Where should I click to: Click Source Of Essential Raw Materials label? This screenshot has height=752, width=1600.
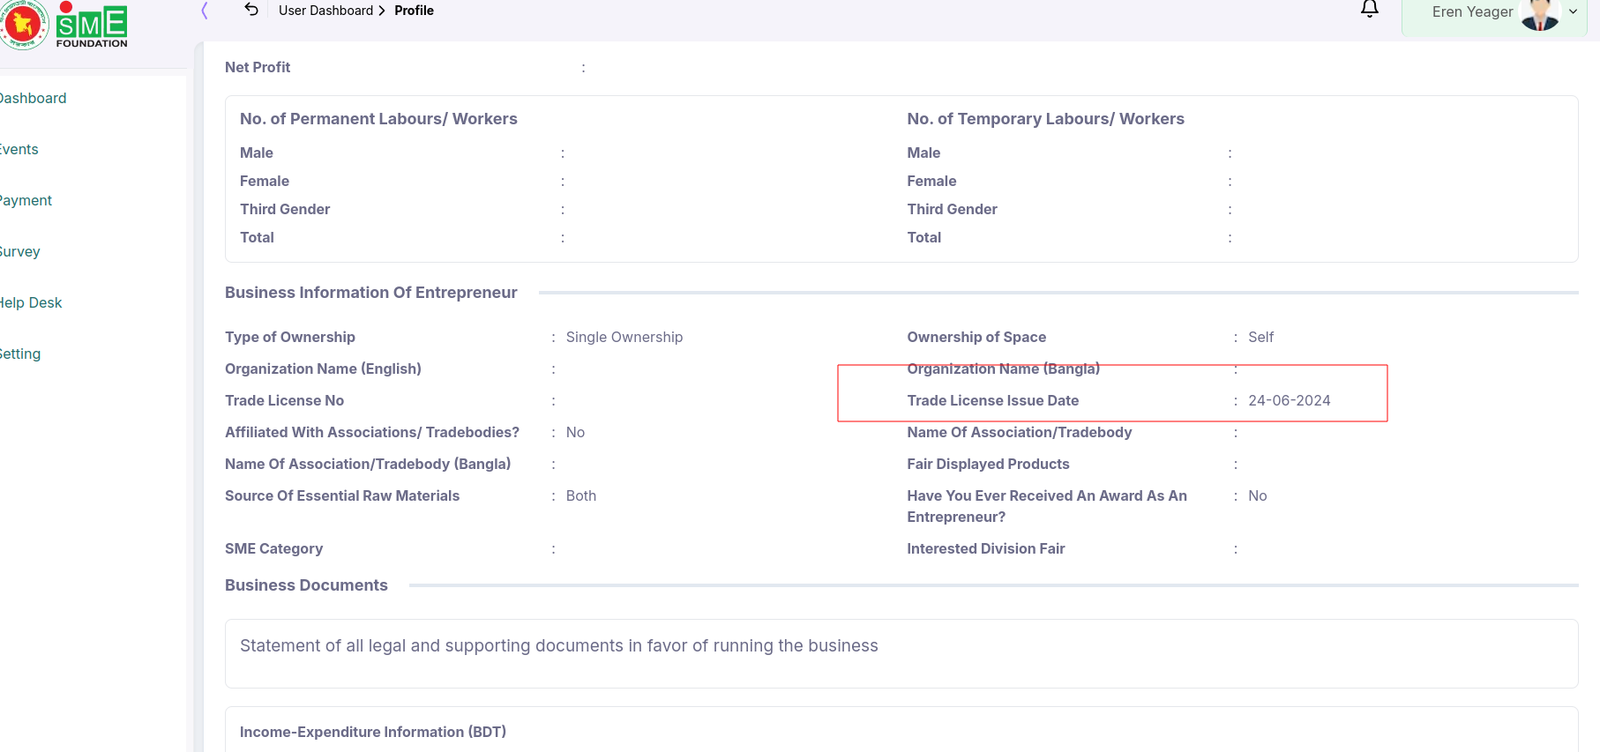(x=342, y=495)
